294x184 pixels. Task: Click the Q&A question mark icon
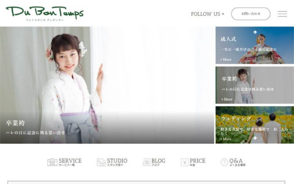click(224, 162)
